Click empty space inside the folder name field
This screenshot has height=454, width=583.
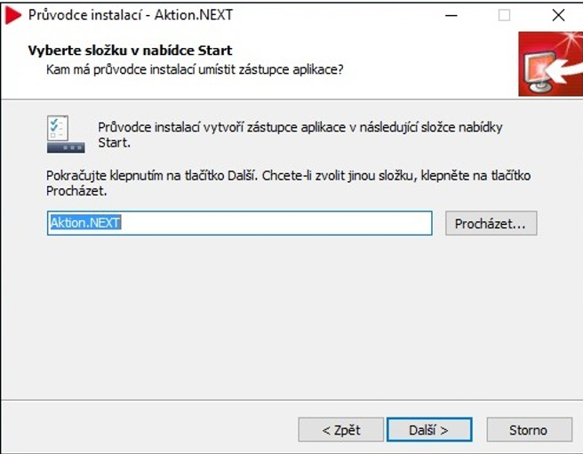[276, 223]
